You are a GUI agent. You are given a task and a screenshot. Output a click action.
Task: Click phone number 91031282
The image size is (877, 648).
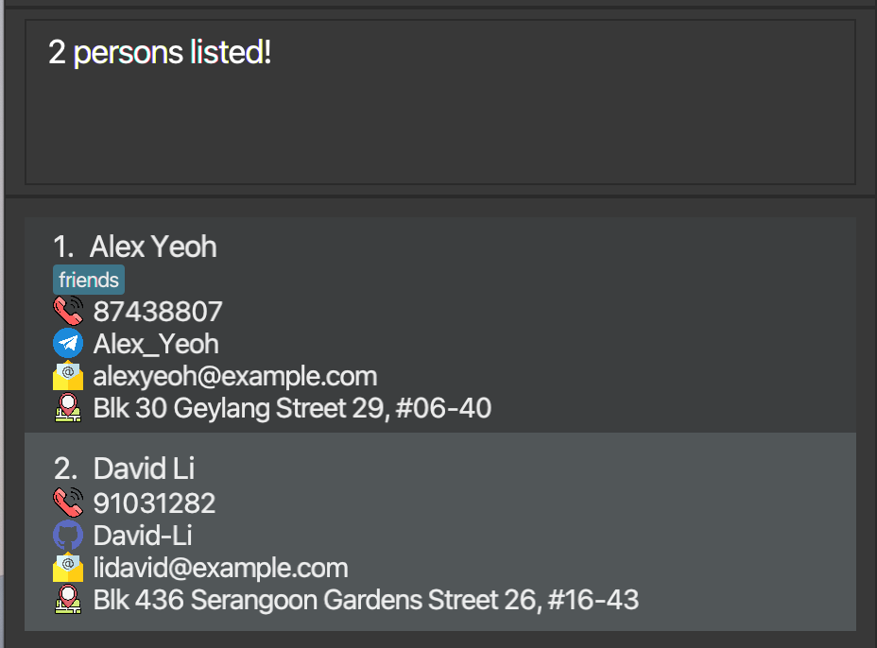(x=154, y=503)
